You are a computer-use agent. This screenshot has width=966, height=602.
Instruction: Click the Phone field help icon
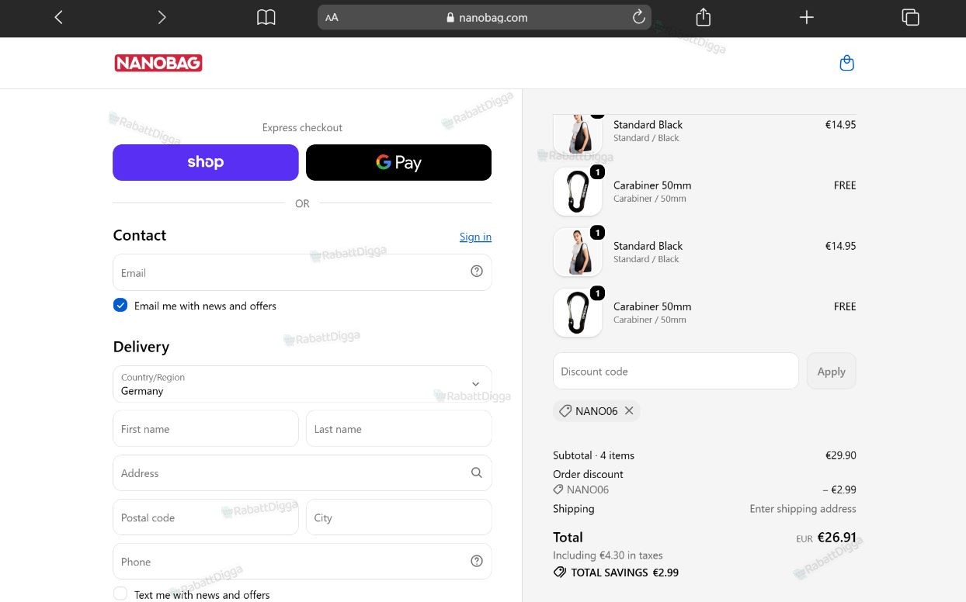point(477,561)
